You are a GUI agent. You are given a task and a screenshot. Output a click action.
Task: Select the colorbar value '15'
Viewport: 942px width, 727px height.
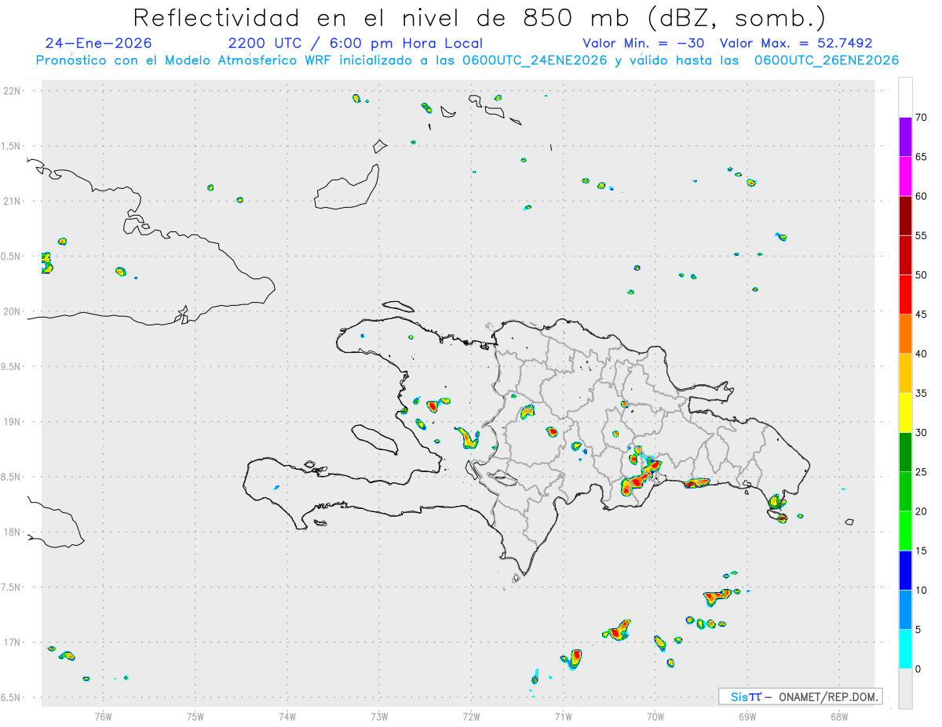click(921, 551)
